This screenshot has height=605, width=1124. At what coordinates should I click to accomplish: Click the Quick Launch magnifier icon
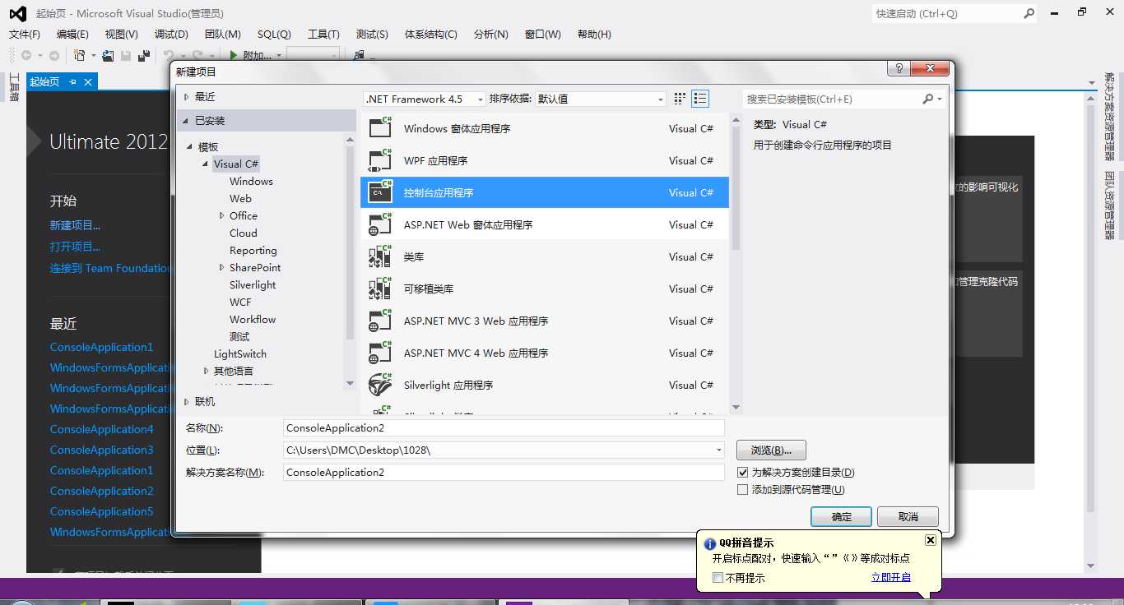pos(1029,13)
